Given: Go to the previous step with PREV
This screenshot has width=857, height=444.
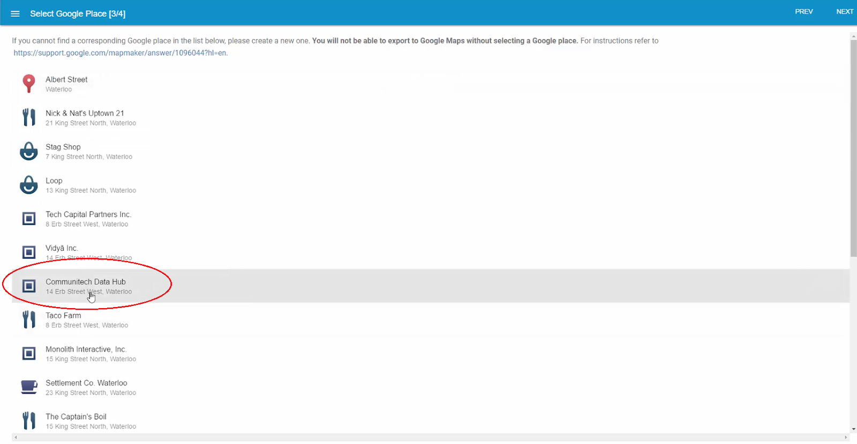Looking at the screenshot, I should (x=803, y=12).
